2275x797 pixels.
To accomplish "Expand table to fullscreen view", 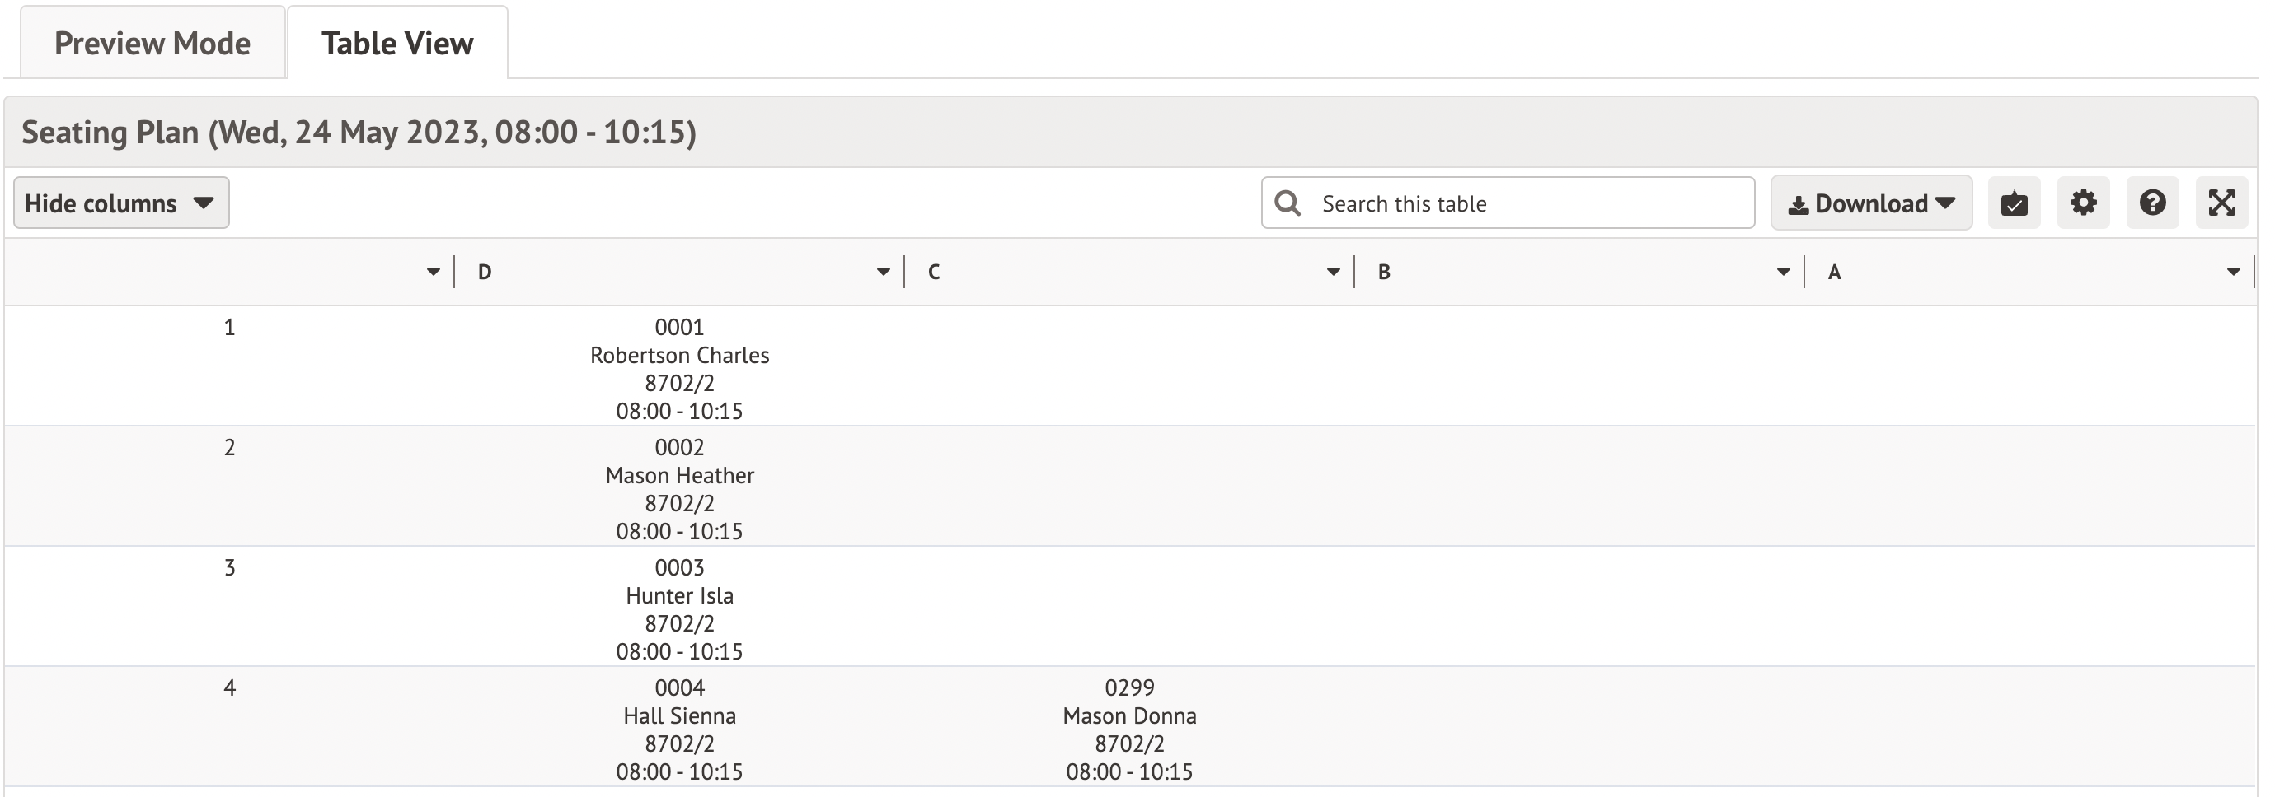I will point(2221,203).
